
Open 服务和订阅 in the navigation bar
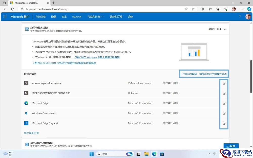[116, 17]
